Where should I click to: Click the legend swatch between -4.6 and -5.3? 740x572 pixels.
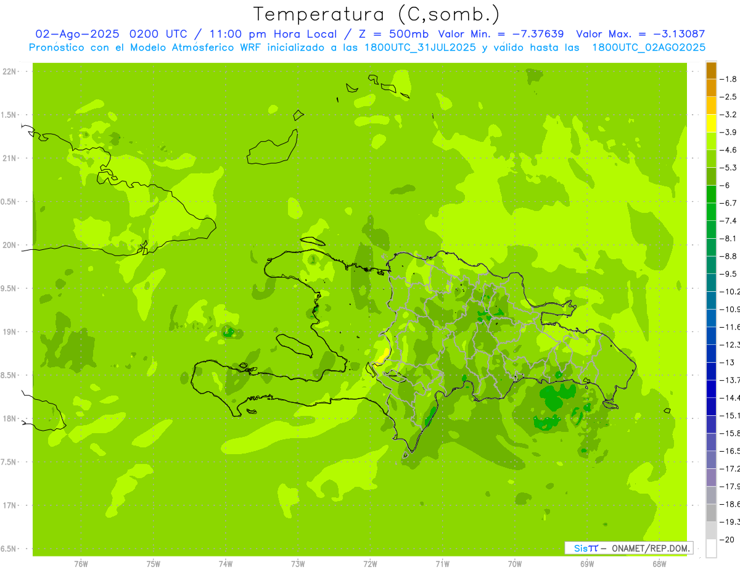point(711,159)
